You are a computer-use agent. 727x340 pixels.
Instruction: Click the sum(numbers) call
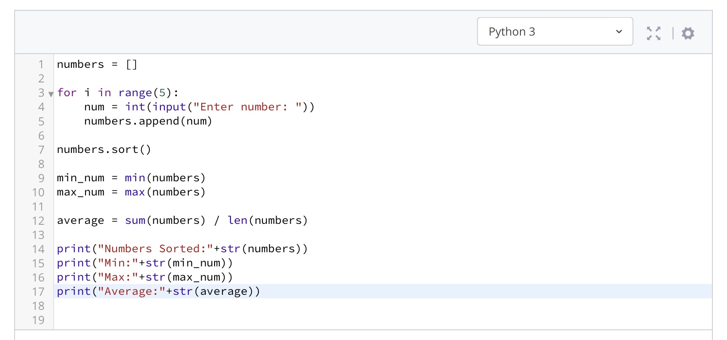pyautogui.click(x=165, y=220)
